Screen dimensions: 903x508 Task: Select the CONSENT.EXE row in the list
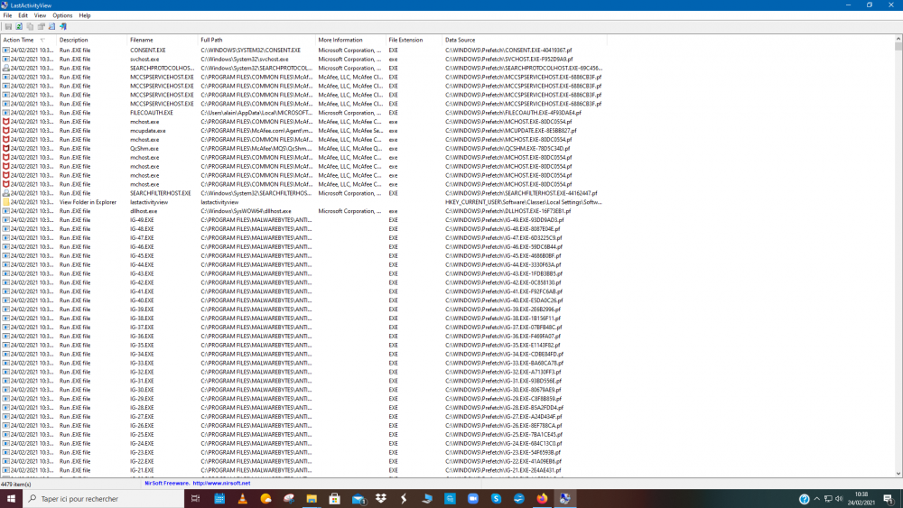(148, 50)
